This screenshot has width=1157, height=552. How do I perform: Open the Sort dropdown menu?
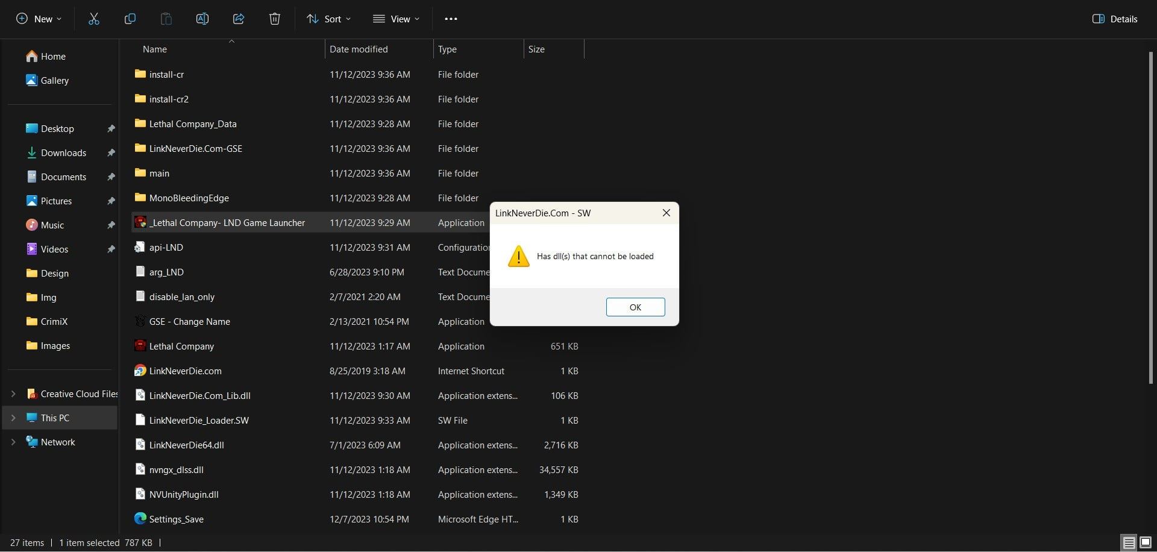click(328, 19)
